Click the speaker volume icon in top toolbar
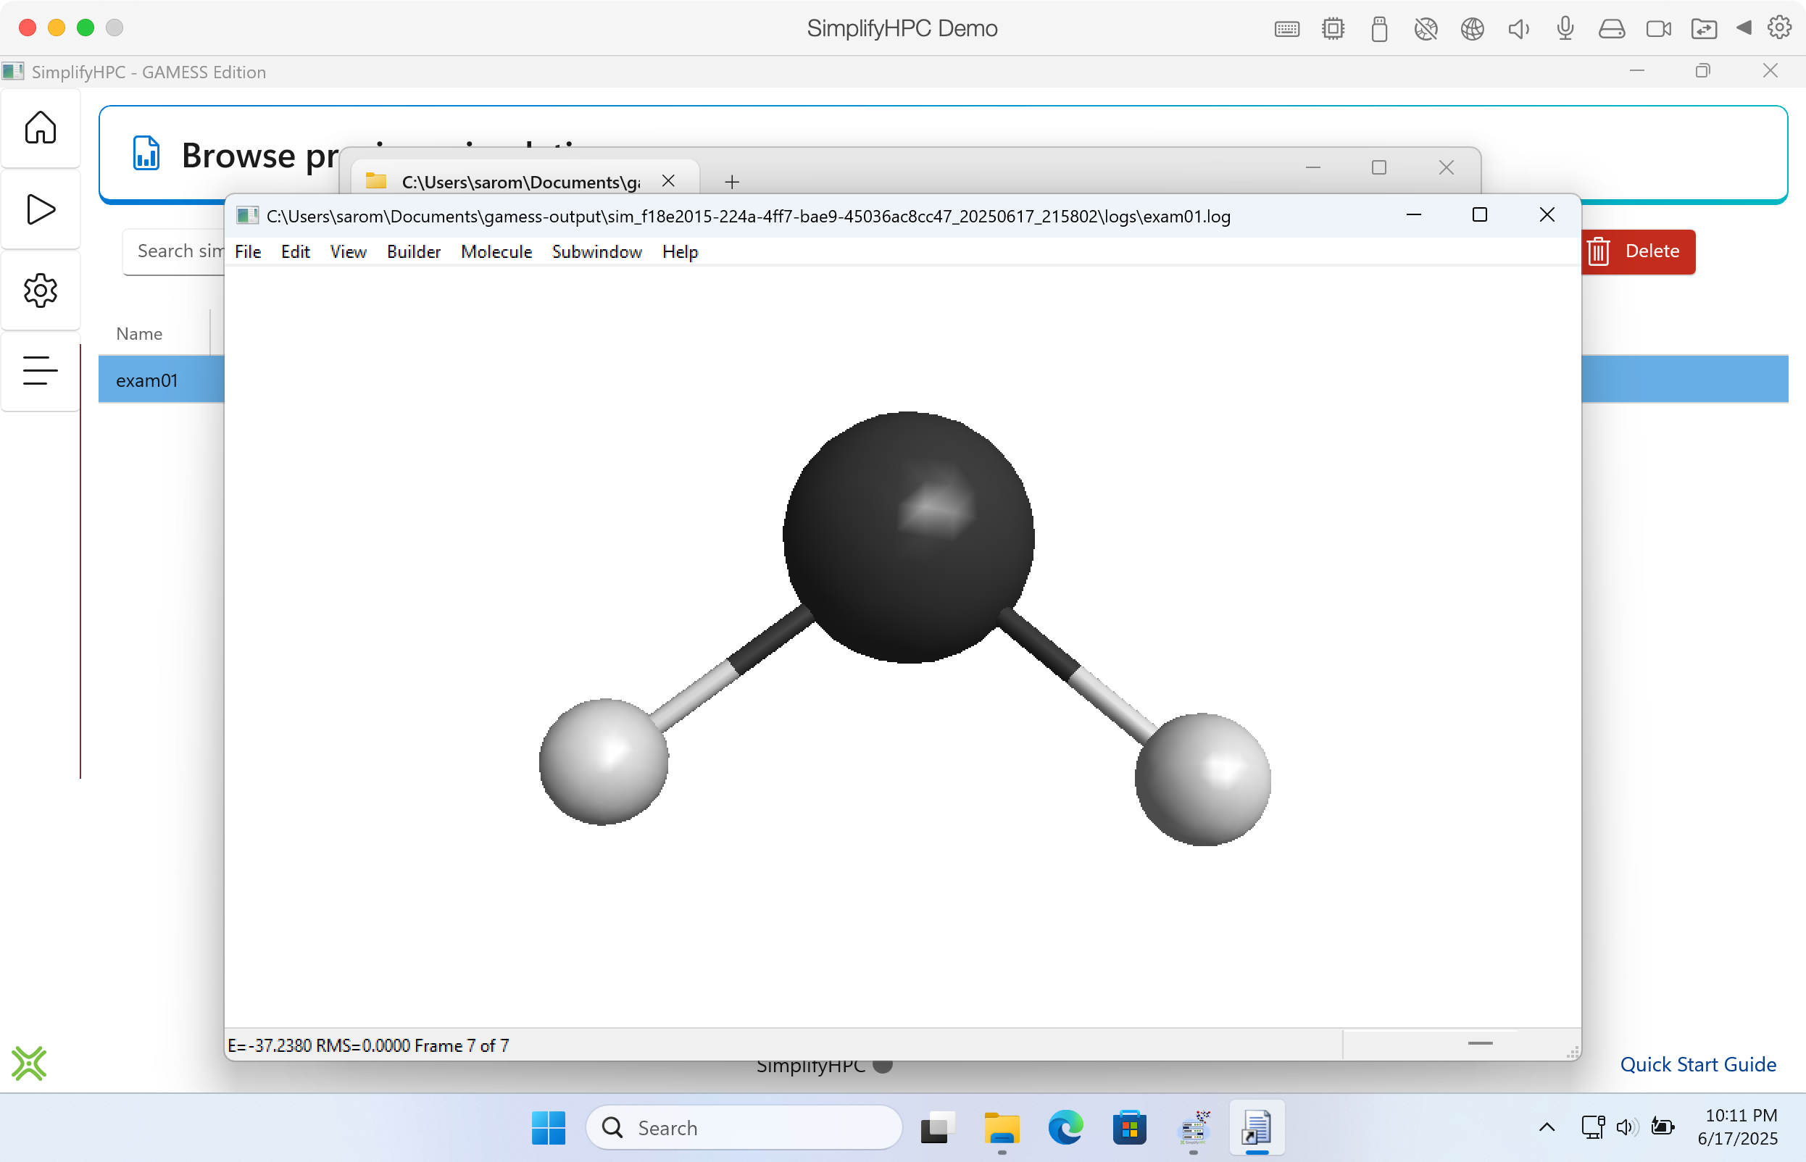 [x=1518, y=29]
